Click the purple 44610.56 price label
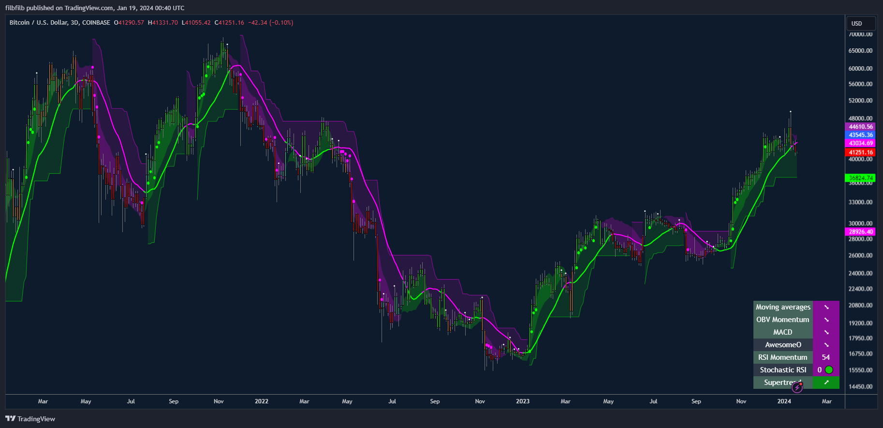883x428 pixels. pos(861,127)
